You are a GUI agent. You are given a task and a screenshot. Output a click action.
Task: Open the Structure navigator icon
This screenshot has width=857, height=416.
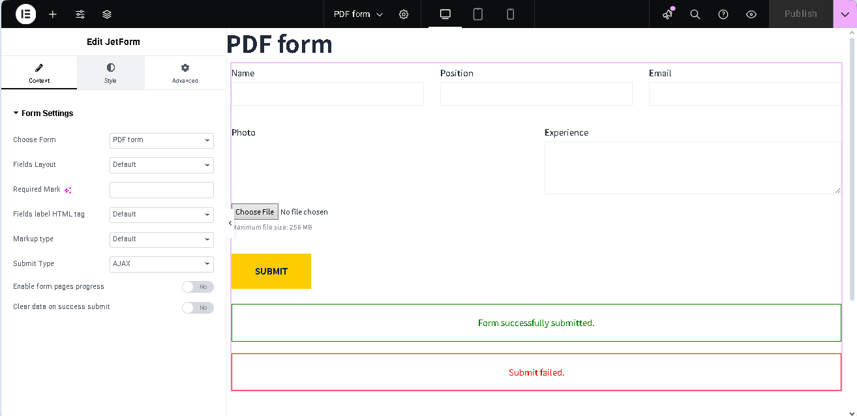(106, 14)
